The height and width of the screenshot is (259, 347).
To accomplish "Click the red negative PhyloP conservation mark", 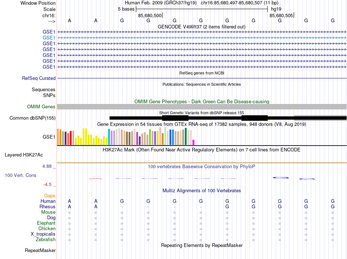I will pos(96,178).
